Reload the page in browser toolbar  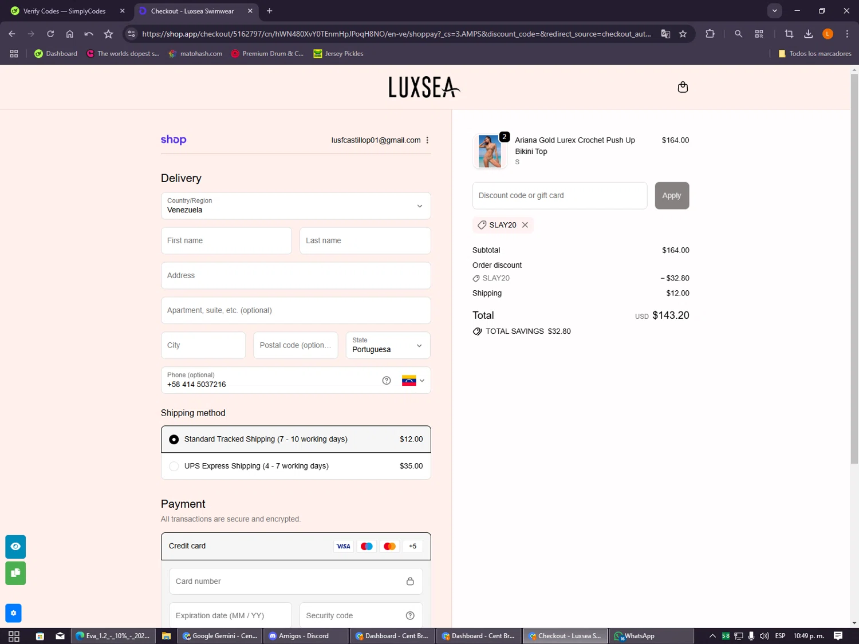tap(50, 34)
